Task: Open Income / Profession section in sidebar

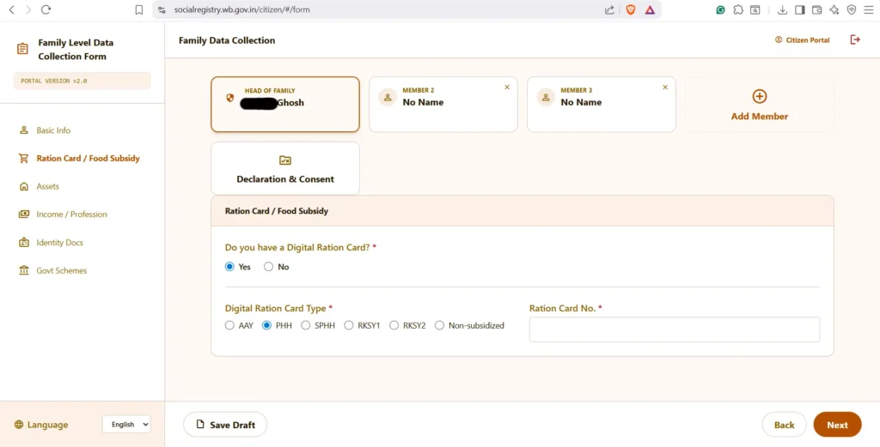Action: [x=71, y=214]
